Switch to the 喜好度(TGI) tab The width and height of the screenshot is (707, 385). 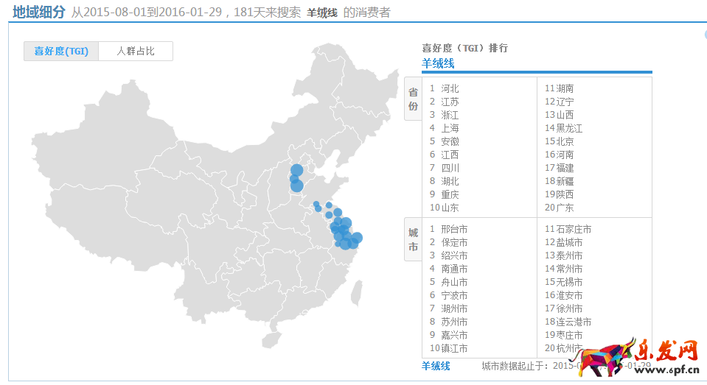point(61,51)
